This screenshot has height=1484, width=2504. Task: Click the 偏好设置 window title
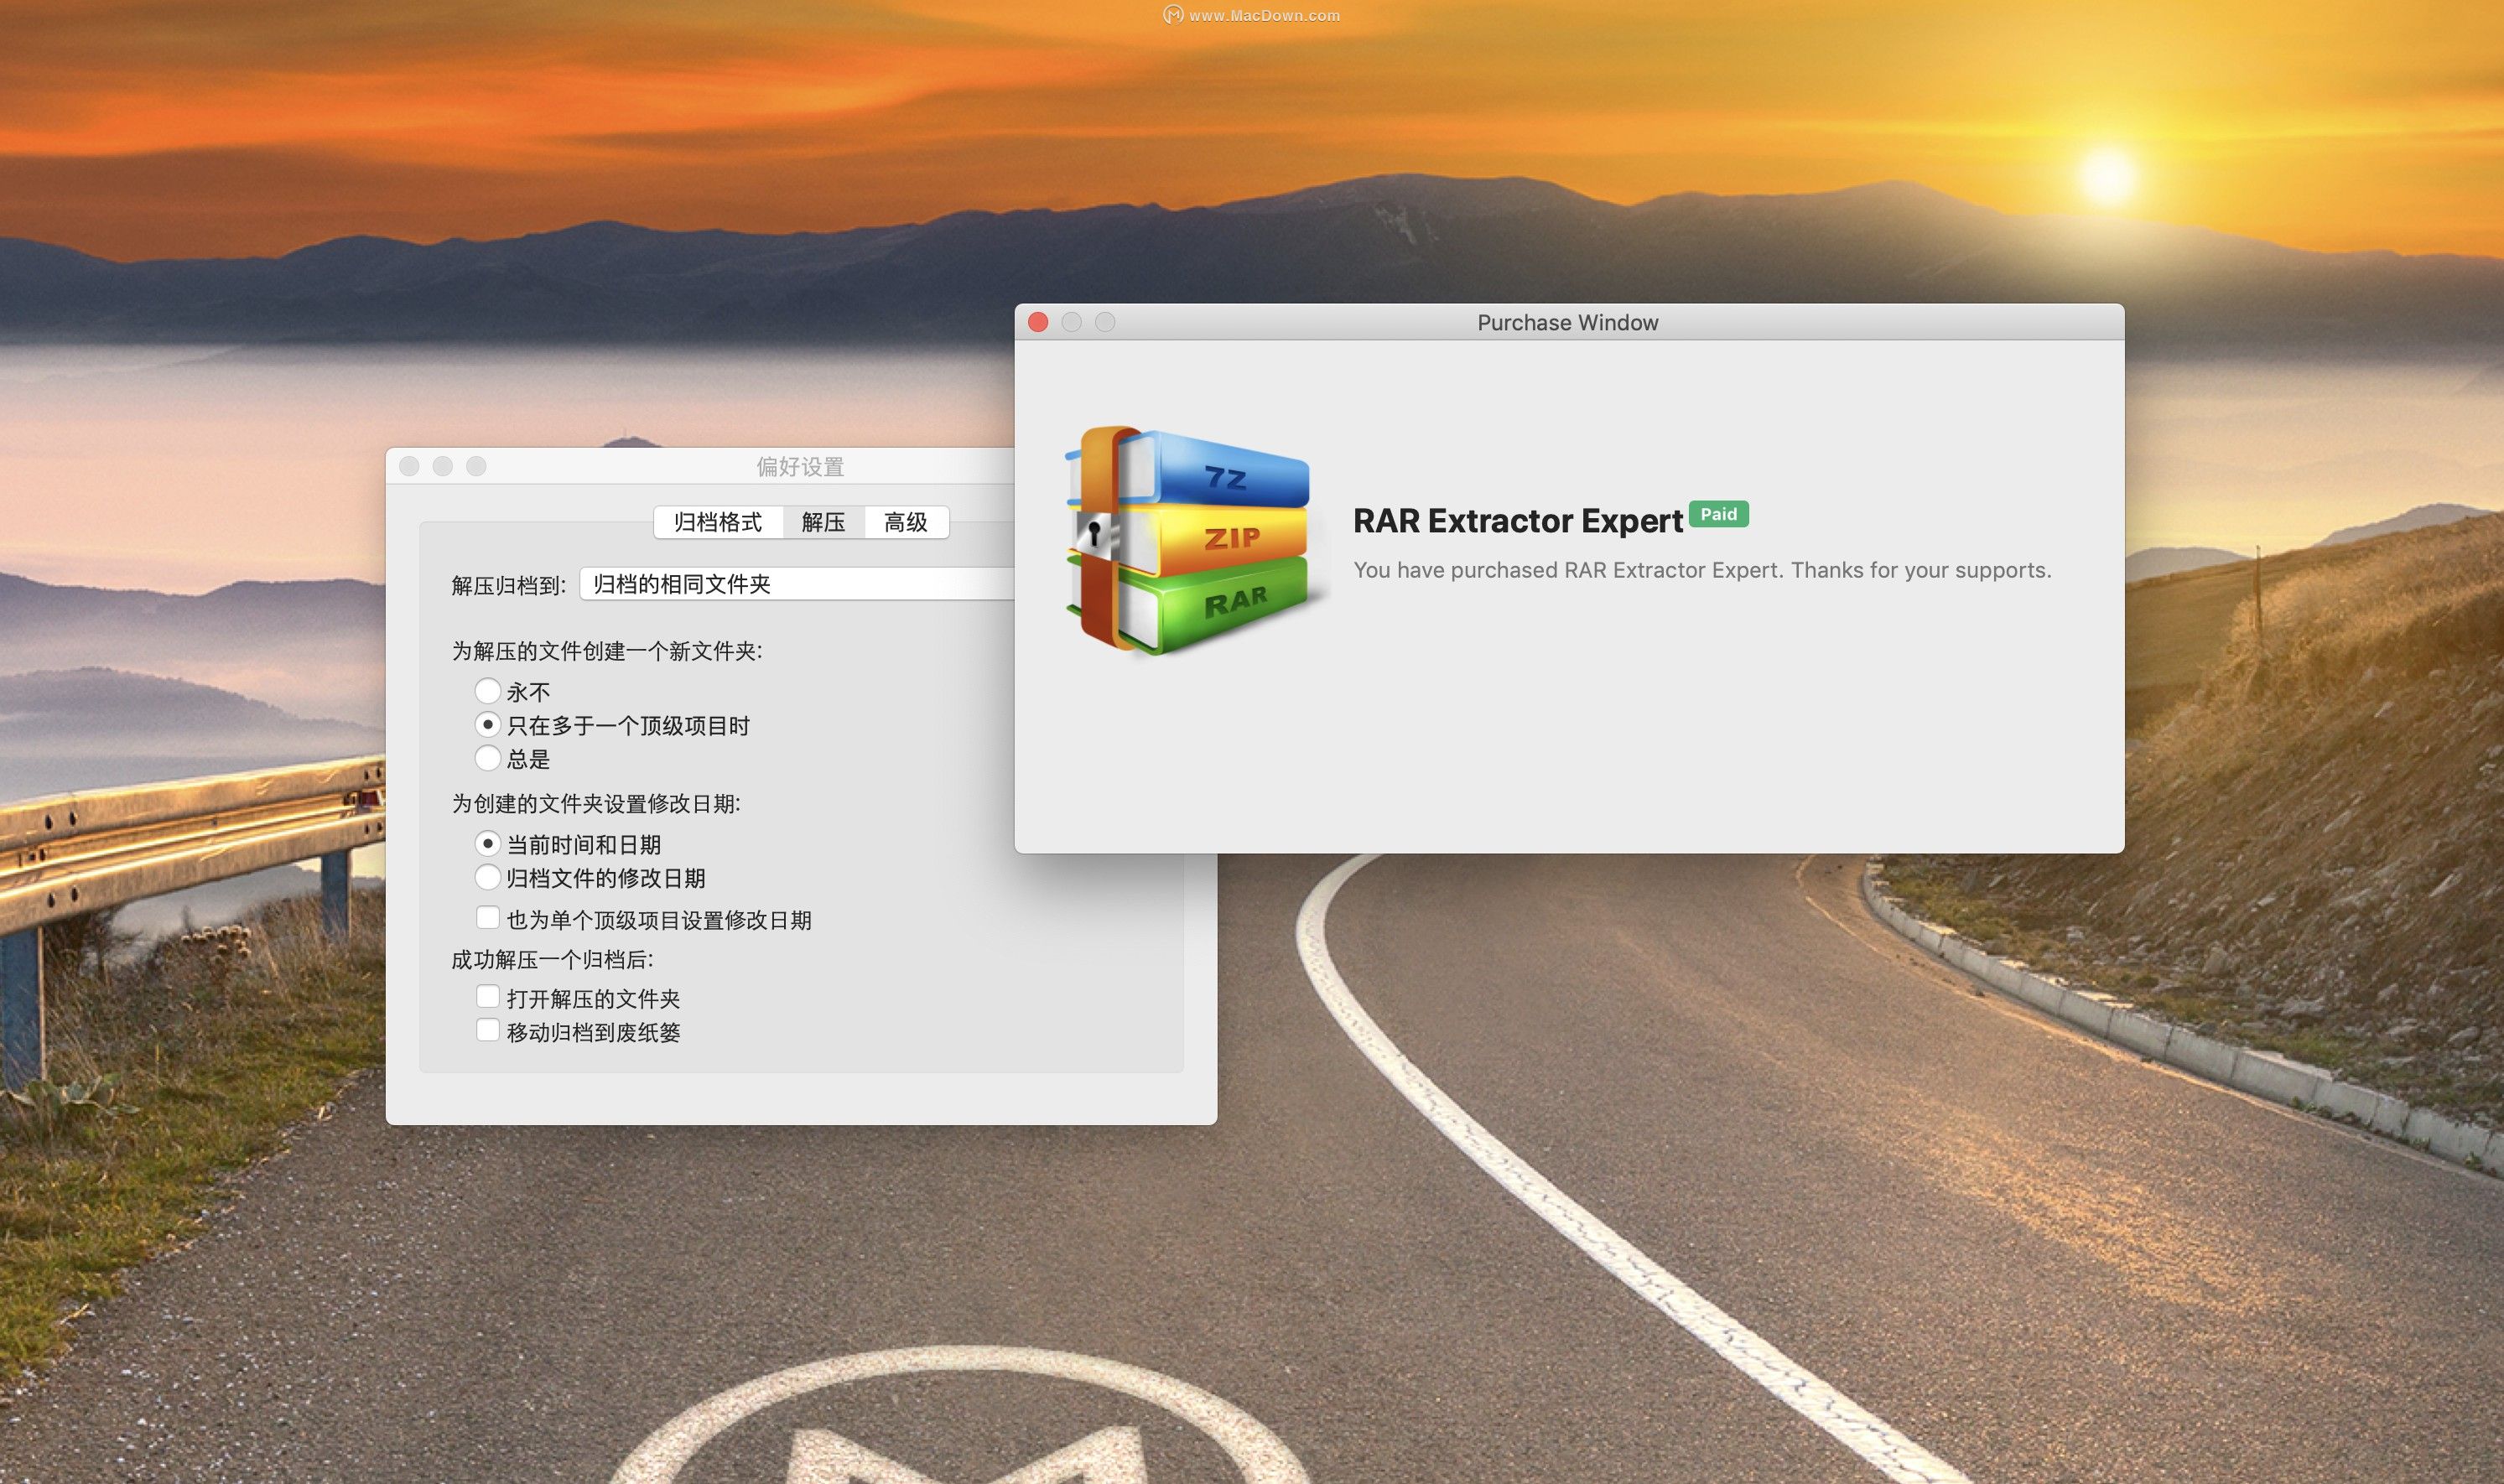pos(800,466)
